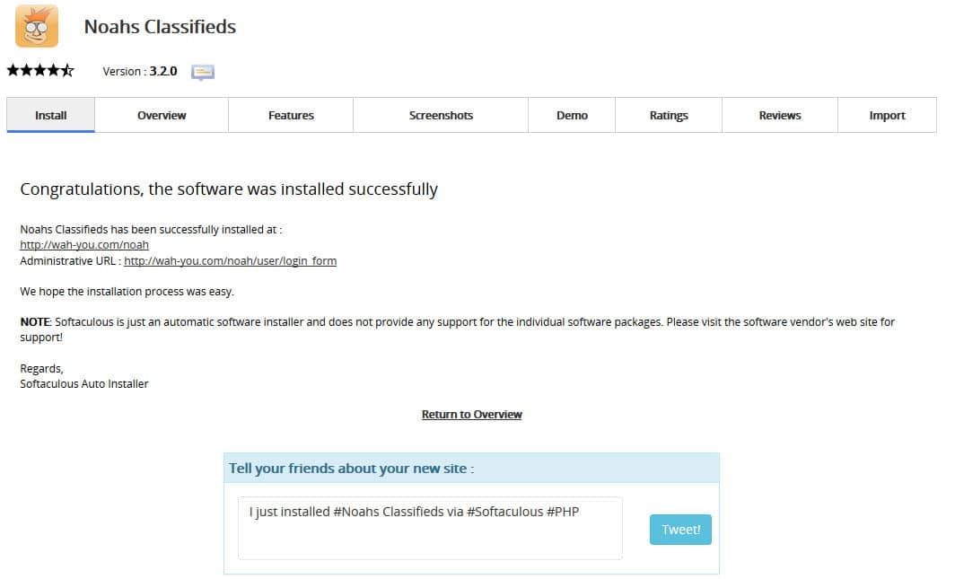Open the Ratings tab

(x=669, y=115)
